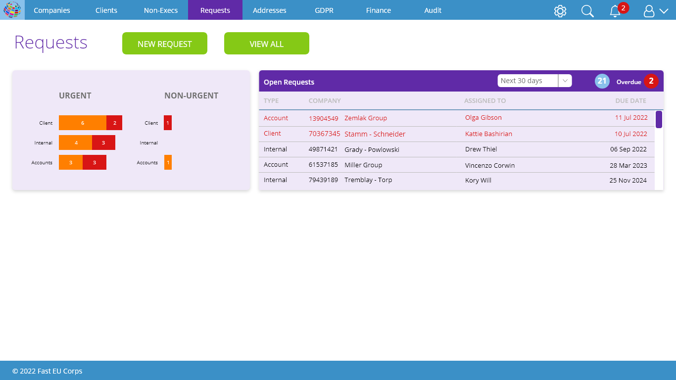Screen dimensions: 676x380
Task: Click the Open Requests scrollbar thumb
Action: click(659, 119)
